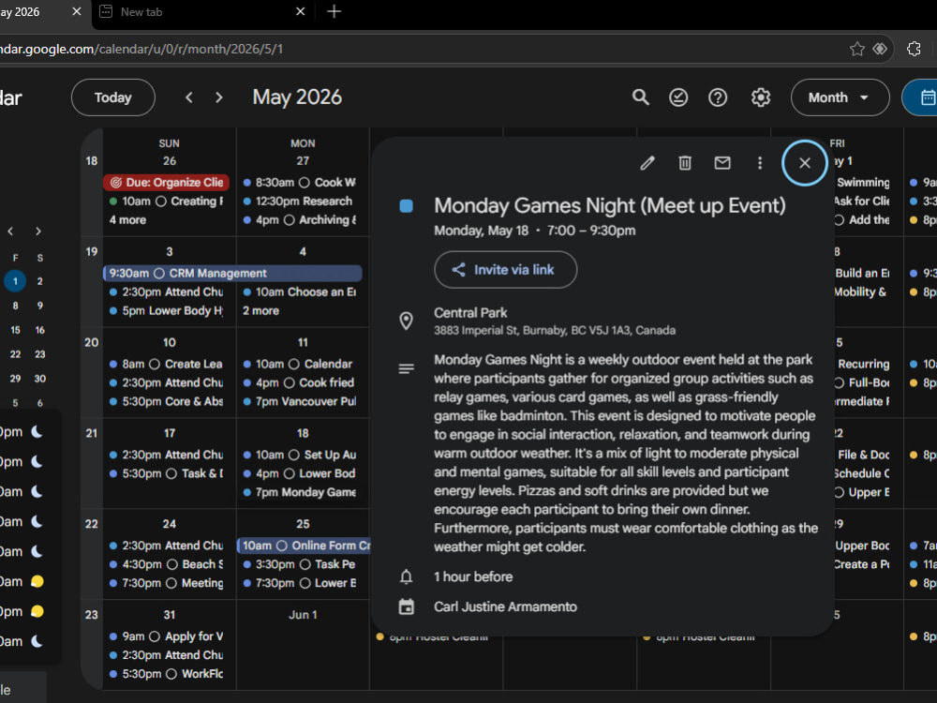Click the calendar icon beside Carl Justine Armamento
This screenshot has width=937, height=703.
[406, 606]
